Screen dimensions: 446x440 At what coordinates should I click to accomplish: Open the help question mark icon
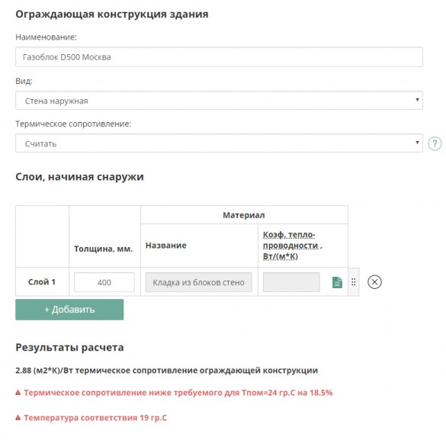(435, 143)
